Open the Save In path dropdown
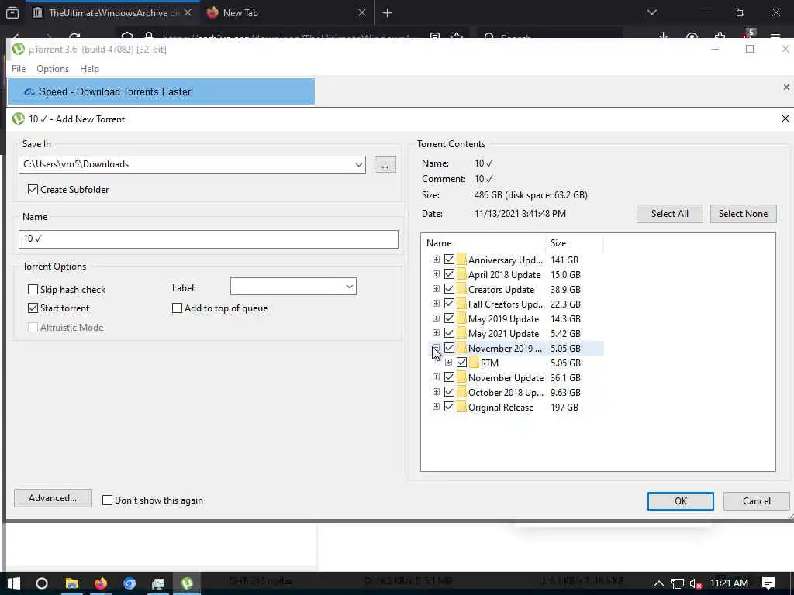Viewport: 794px width, 595px height. [x=358, y=164]
